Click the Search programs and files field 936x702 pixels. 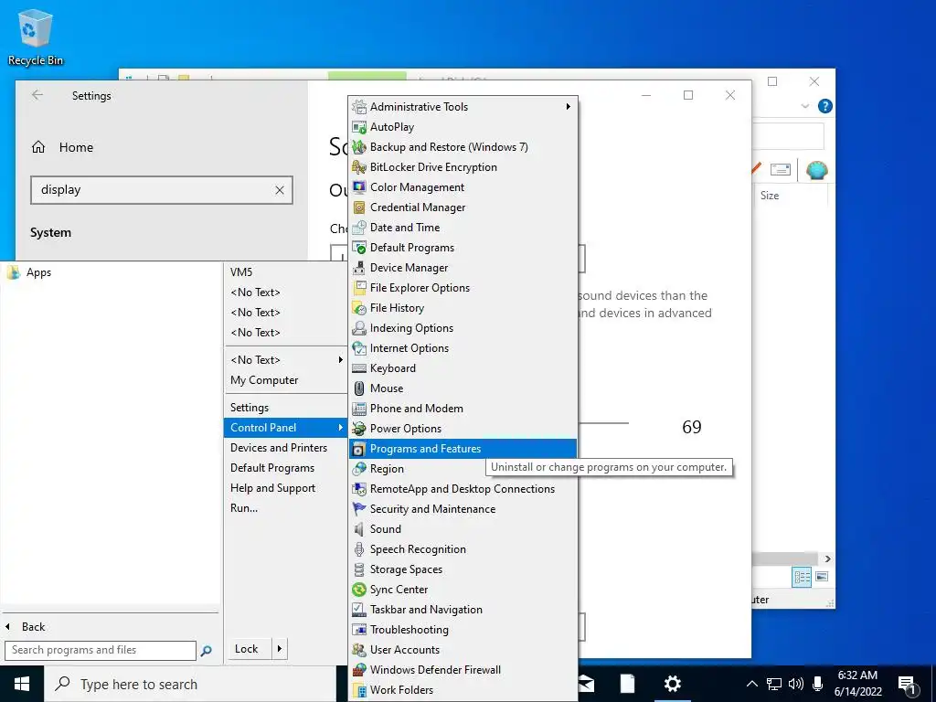(x=101, y=650)
